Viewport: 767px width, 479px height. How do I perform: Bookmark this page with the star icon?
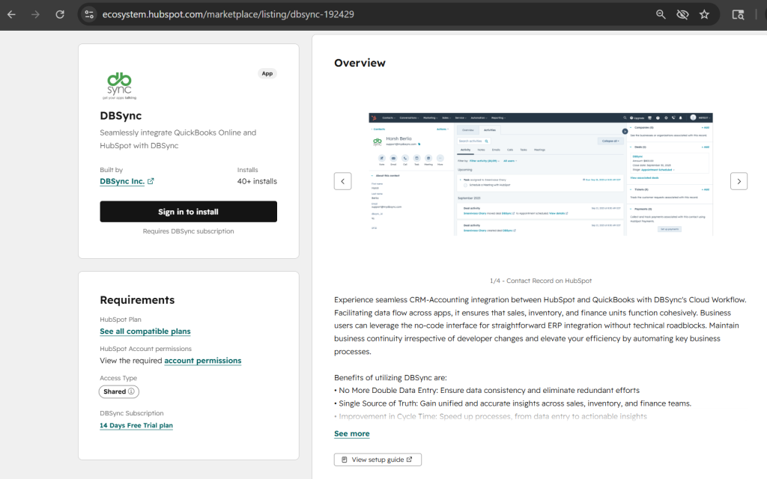point(704,15)
